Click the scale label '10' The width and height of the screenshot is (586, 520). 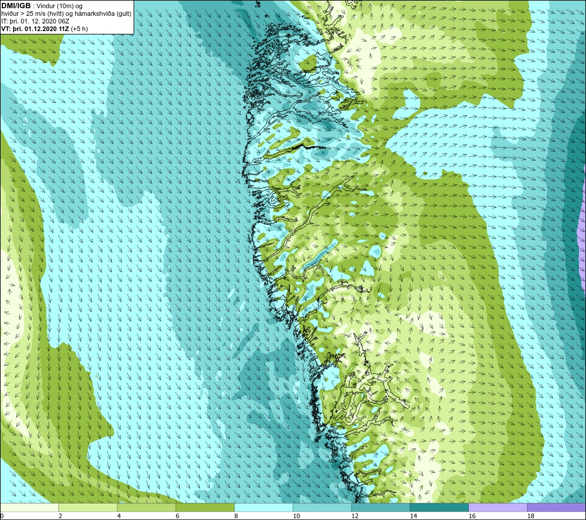[297, 516]
